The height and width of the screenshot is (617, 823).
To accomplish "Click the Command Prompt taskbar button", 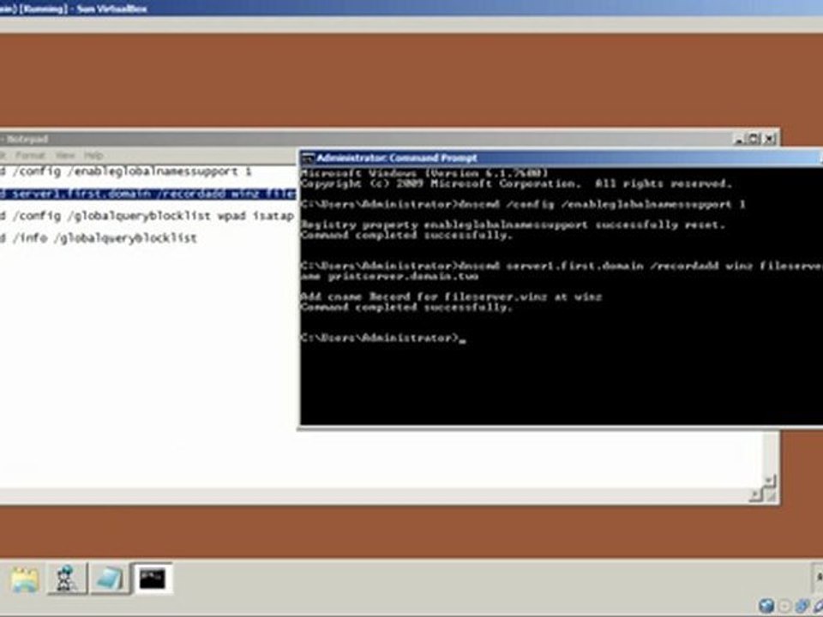I will (153, 579).
